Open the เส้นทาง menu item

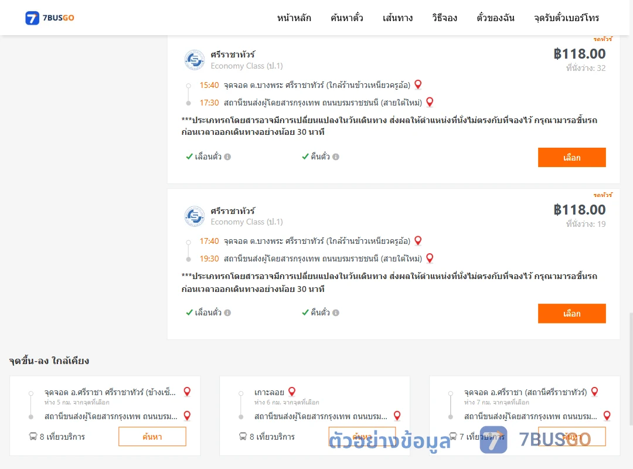(x=397, y=18)
